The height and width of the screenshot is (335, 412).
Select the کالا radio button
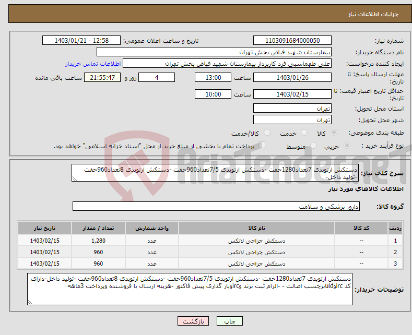pos(334,133)
